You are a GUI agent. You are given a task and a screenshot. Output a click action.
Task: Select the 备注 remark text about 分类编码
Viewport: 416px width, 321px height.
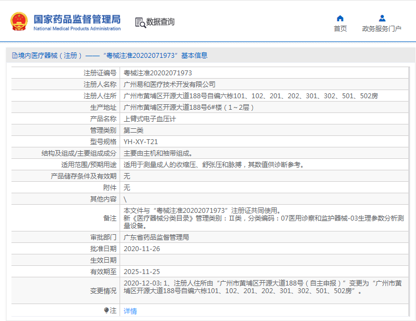coord(264,222)
